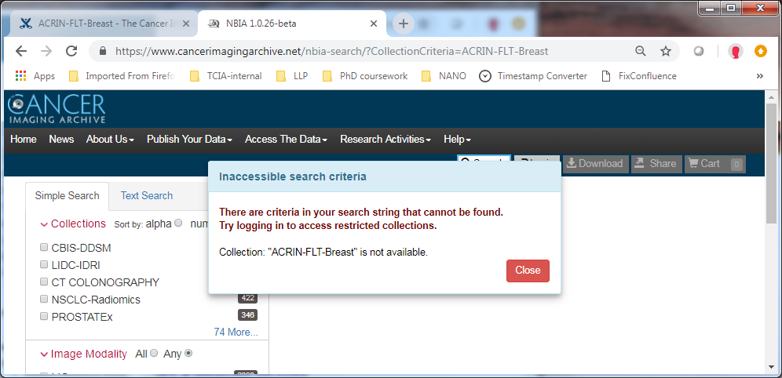
Task: Click the orange Chrome update arrow icon
Action: (x=761, y=51)
